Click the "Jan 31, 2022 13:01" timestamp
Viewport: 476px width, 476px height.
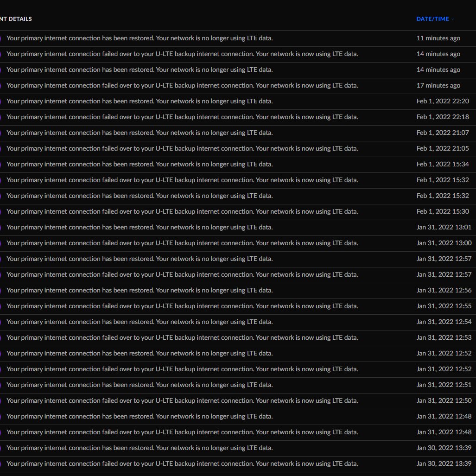444,228
